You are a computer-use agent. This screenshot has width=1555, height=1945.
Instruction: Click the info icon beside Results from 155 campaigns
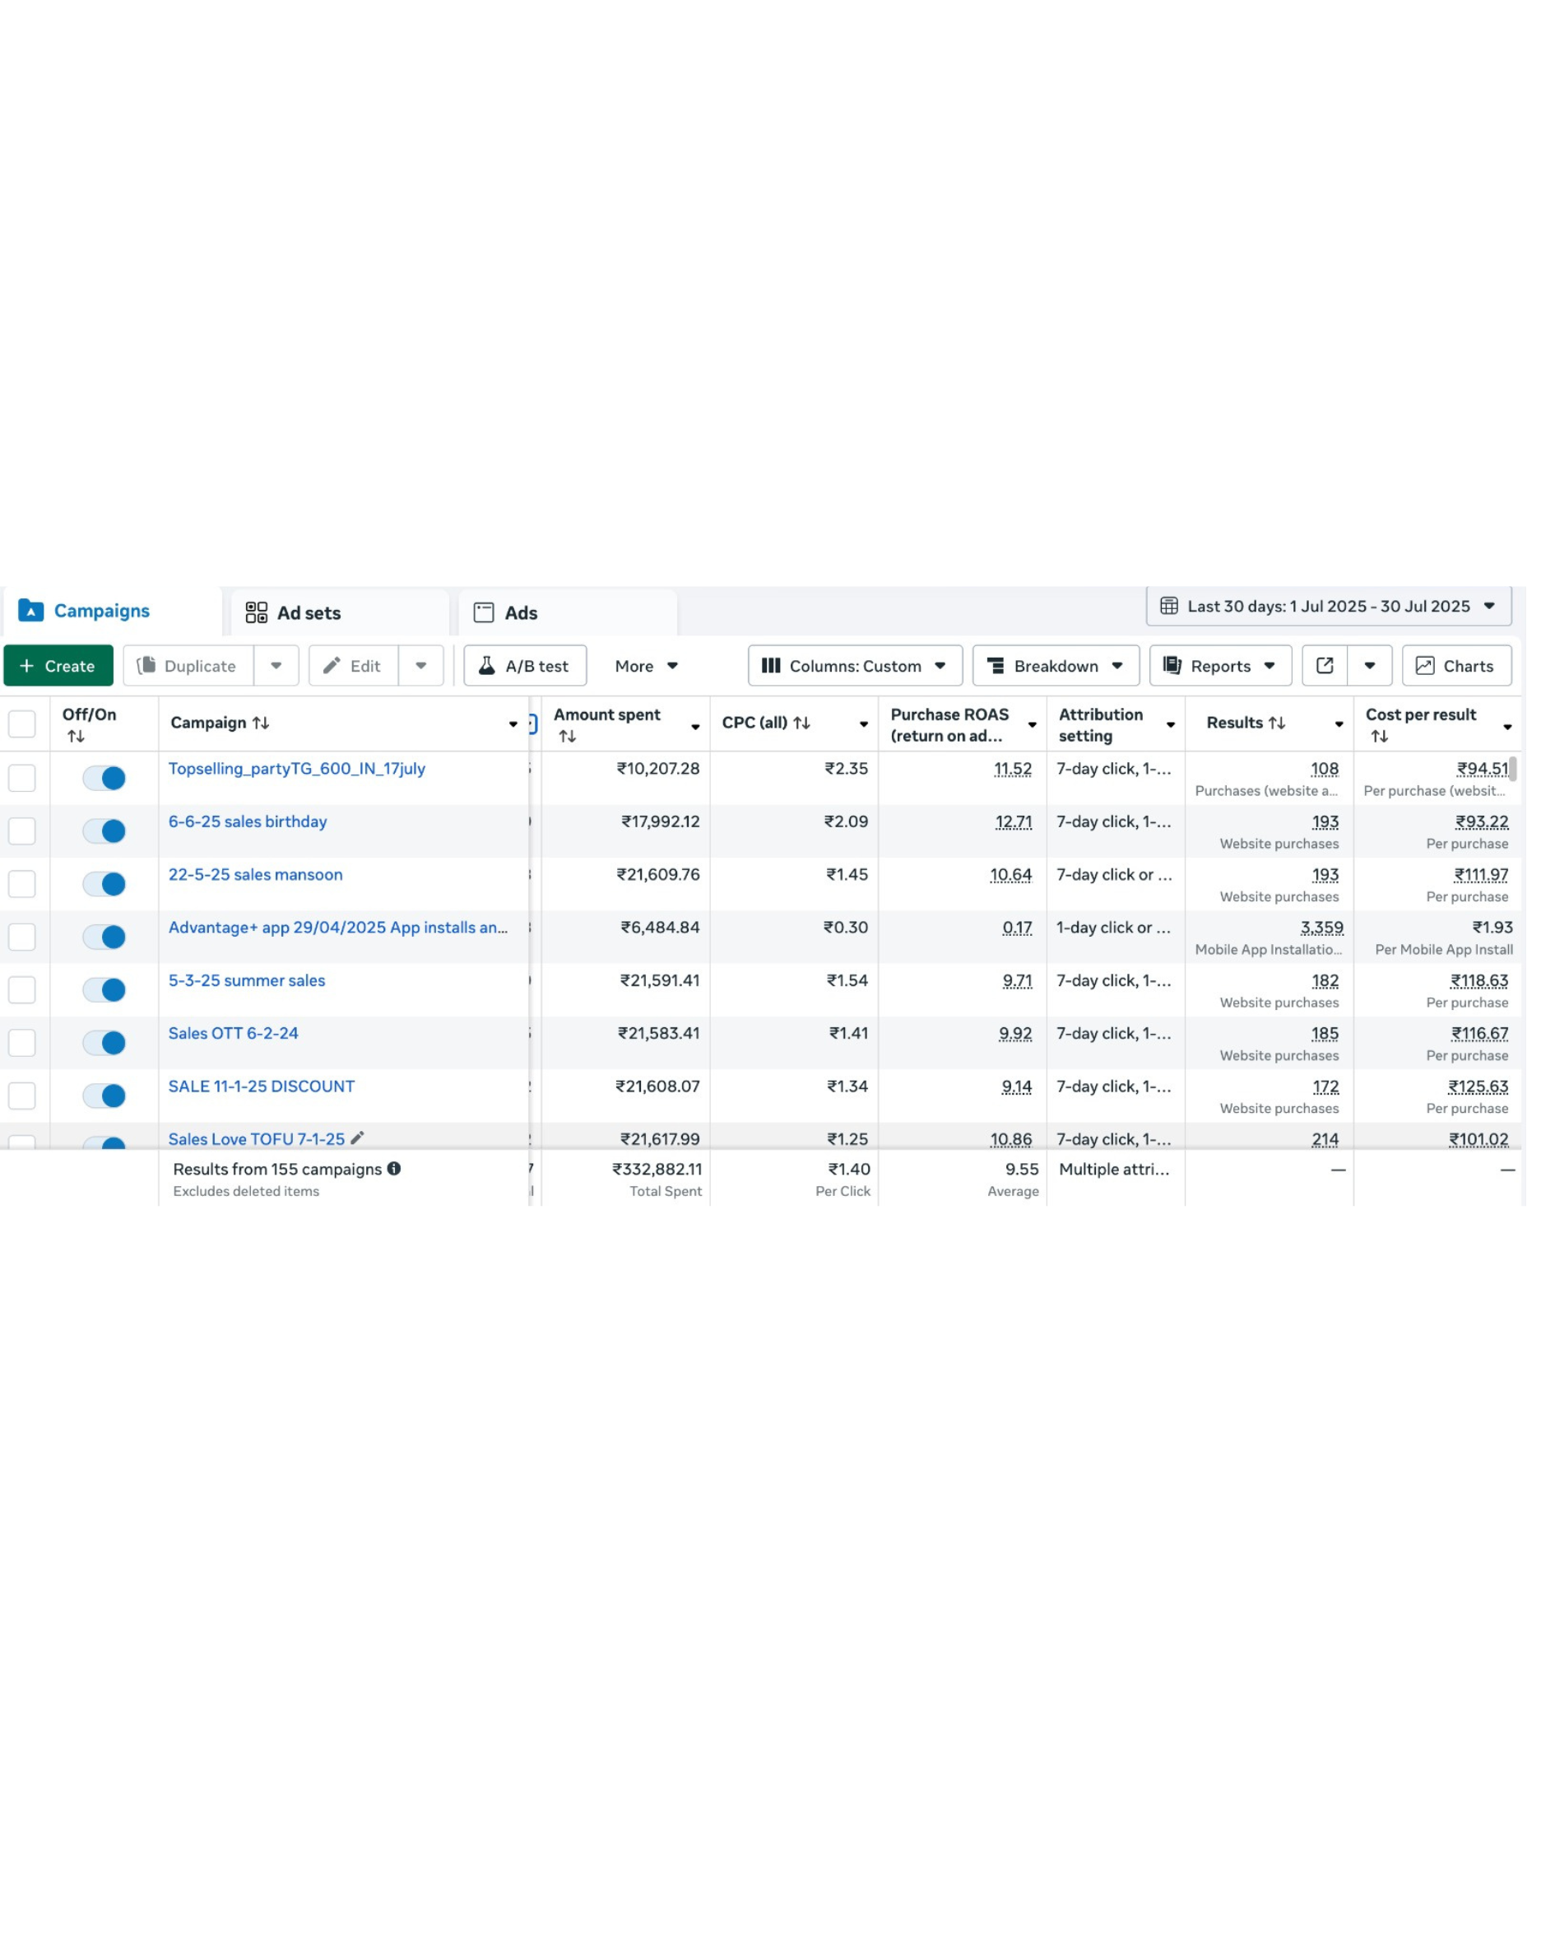[x=394, y=1168]
